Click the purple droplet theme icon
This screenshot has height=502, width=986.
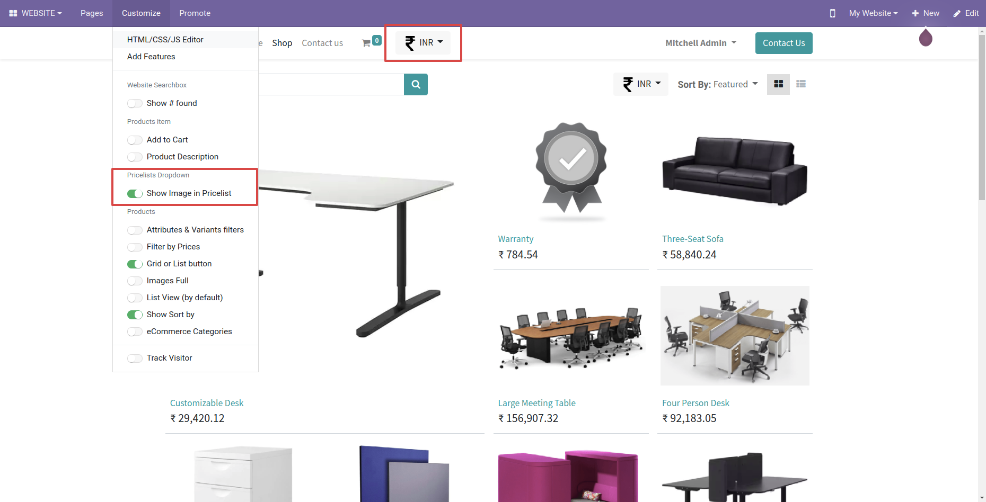tap(926, 38)
